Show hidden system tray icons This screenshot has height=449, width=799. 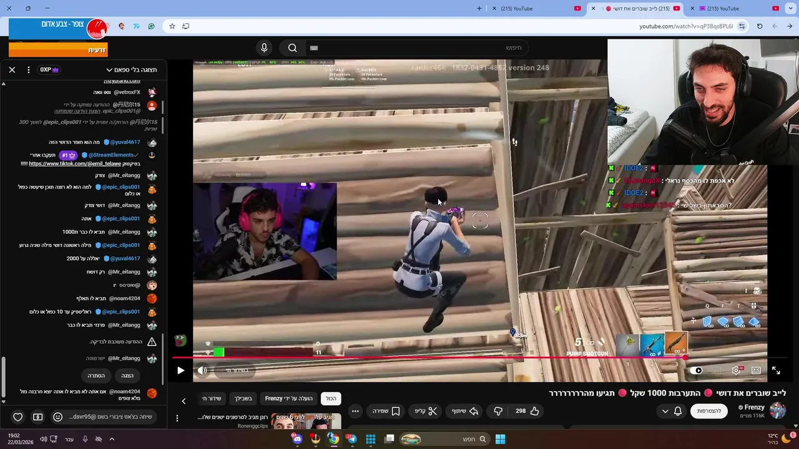112,439
